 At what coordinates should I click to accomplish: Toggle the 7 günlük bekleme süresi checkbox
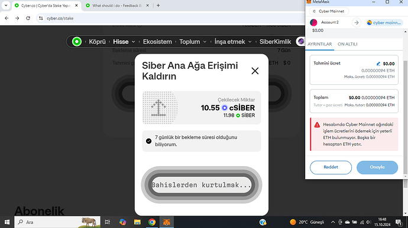click(148, 141)
